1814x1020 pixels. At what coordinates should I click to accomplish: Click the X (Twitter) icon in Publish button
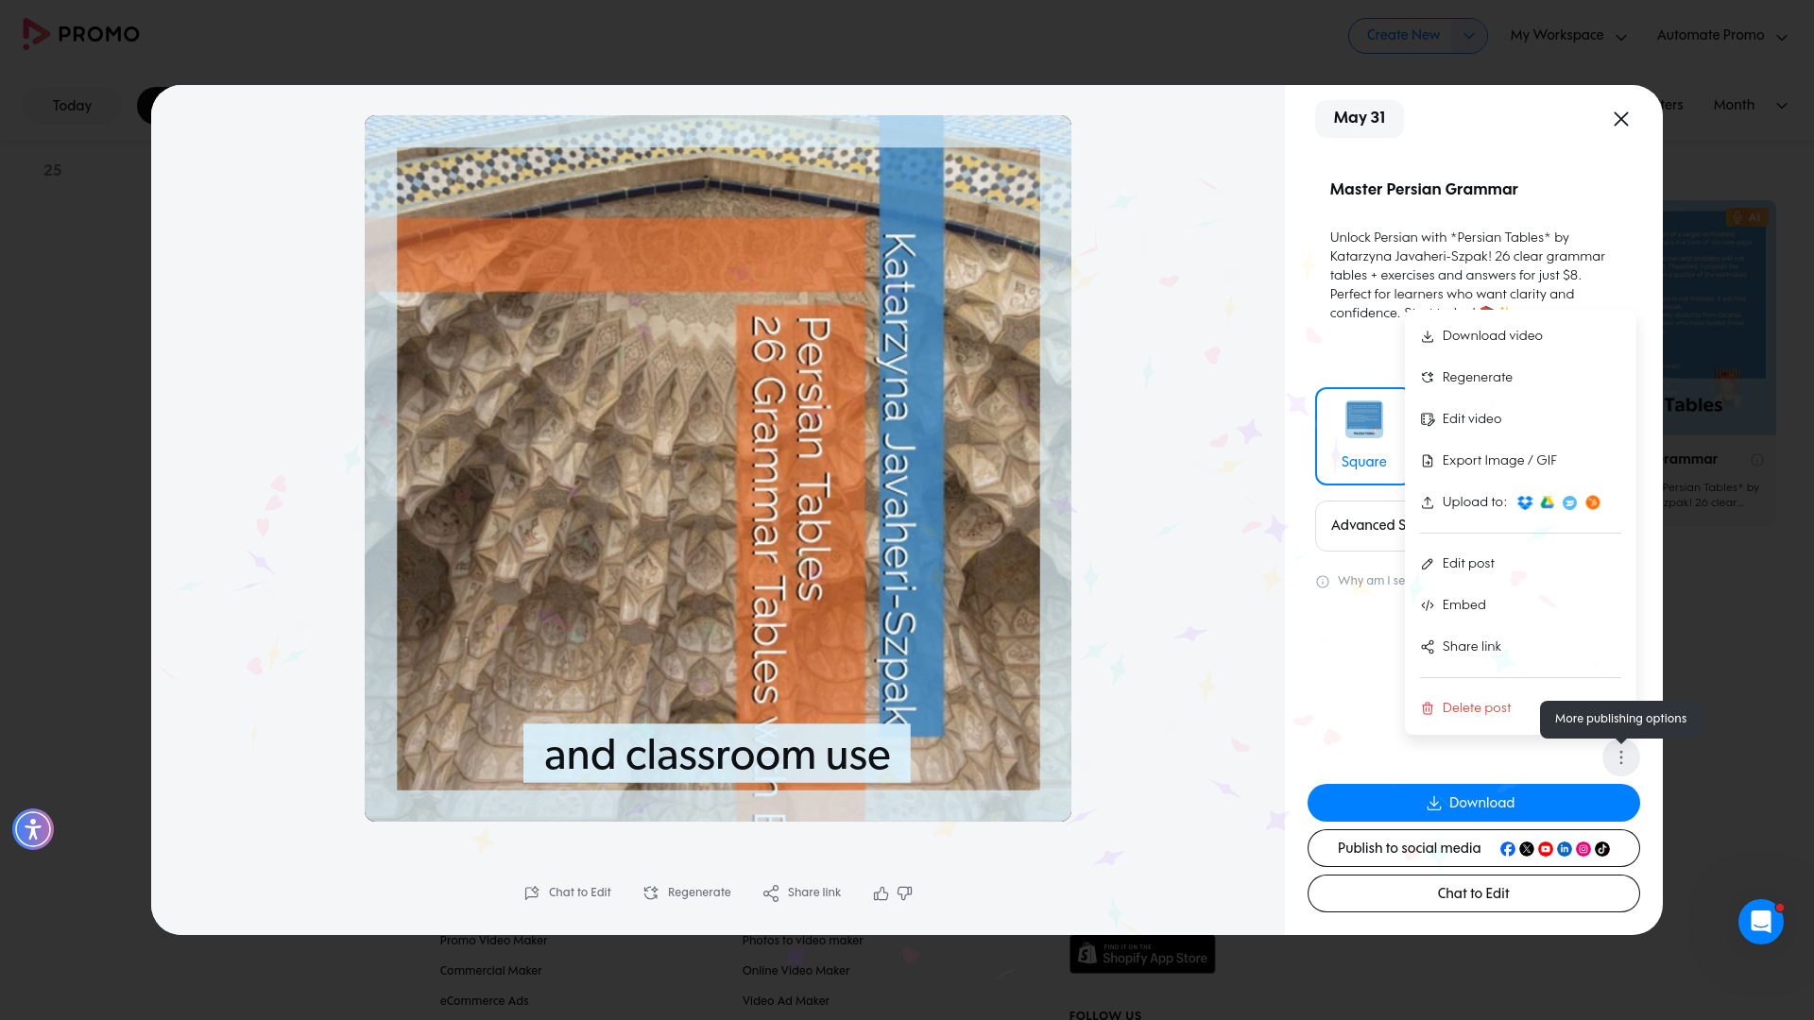(1527, 849)
